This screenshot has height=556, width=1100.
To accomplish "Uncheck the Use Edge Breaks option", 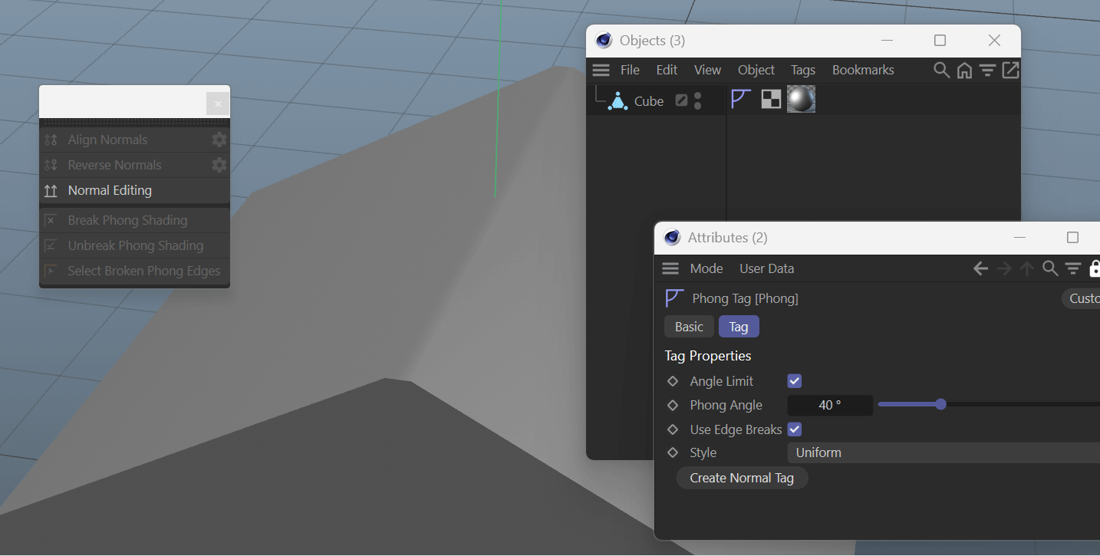I will [x=795, y=429].
